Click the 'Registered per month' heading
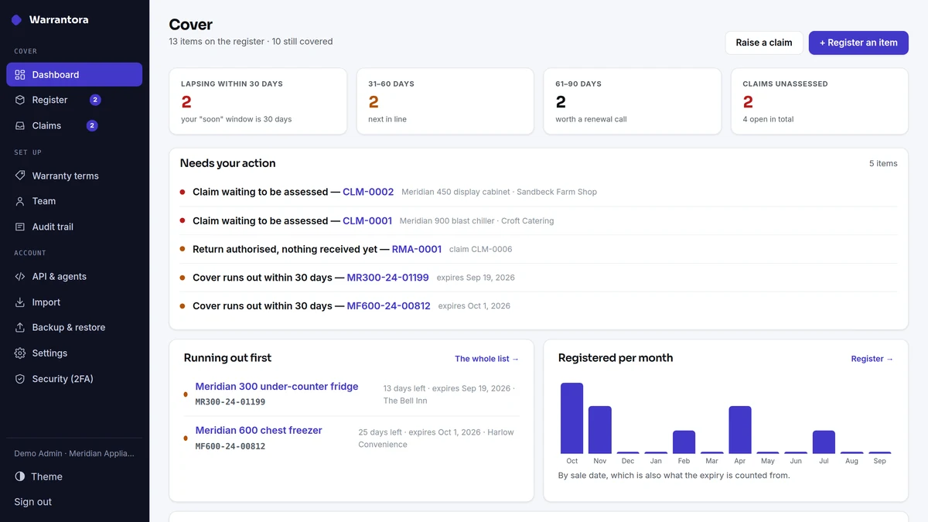This screenshot has height=522, width=928. pos(616,358)
